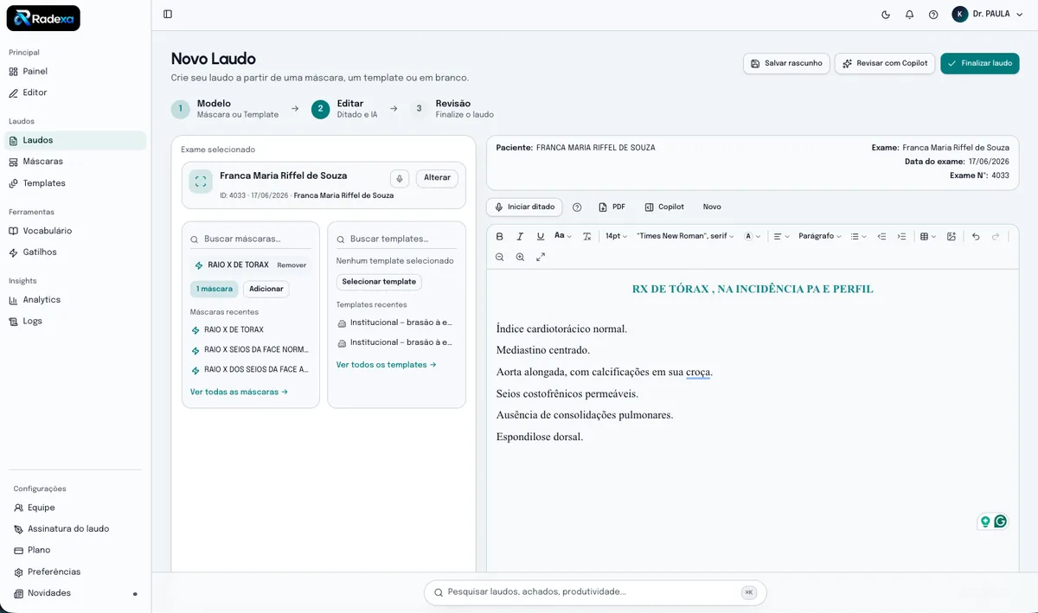The width and height of the screenshot is (1038, 613).
Task: Click Novo button above editor
Action: point(712,208)
